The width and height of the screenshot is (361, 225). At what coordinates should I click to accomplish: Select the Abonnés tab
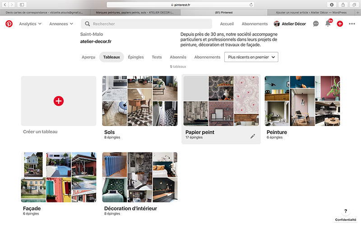click(x=178, y=57)
